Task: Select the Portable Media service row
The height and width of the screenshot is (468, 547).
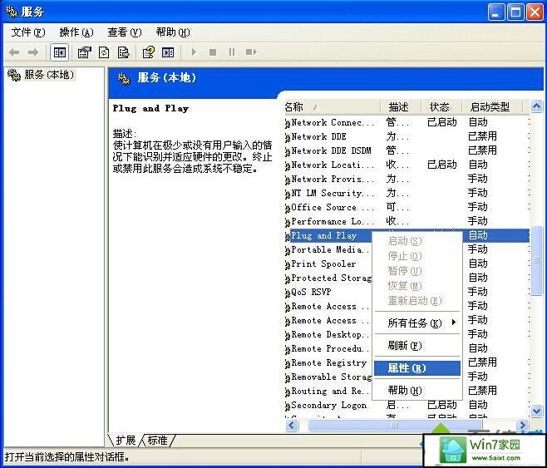Action: click(407, 249)
